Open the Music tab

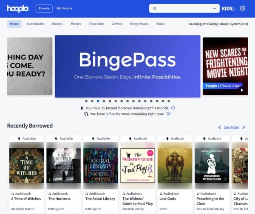161,24
